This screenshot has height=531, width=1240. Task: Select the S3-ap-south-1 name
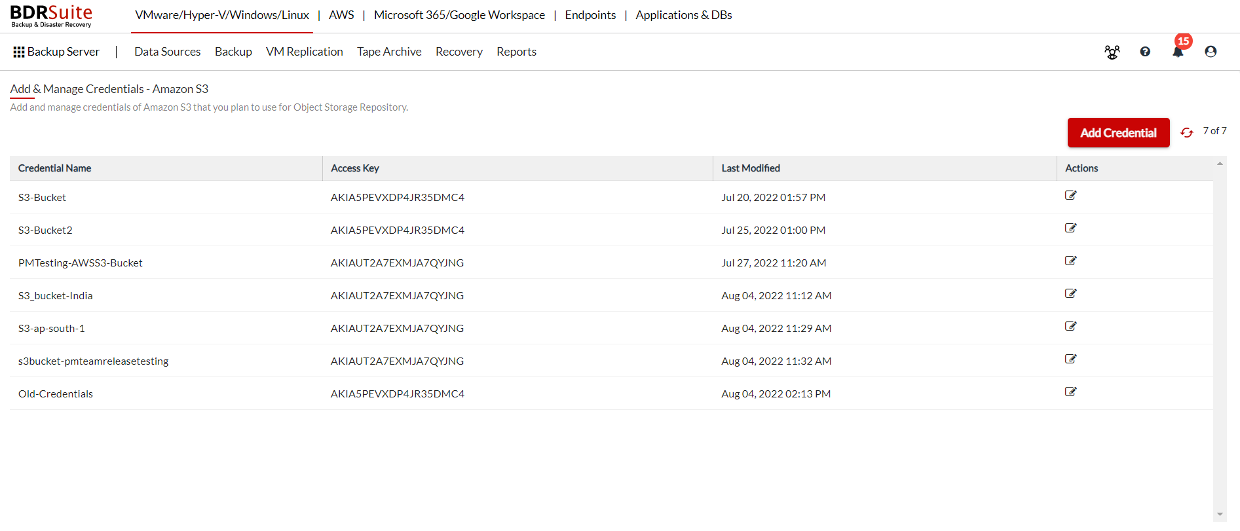tap(52, 328)
